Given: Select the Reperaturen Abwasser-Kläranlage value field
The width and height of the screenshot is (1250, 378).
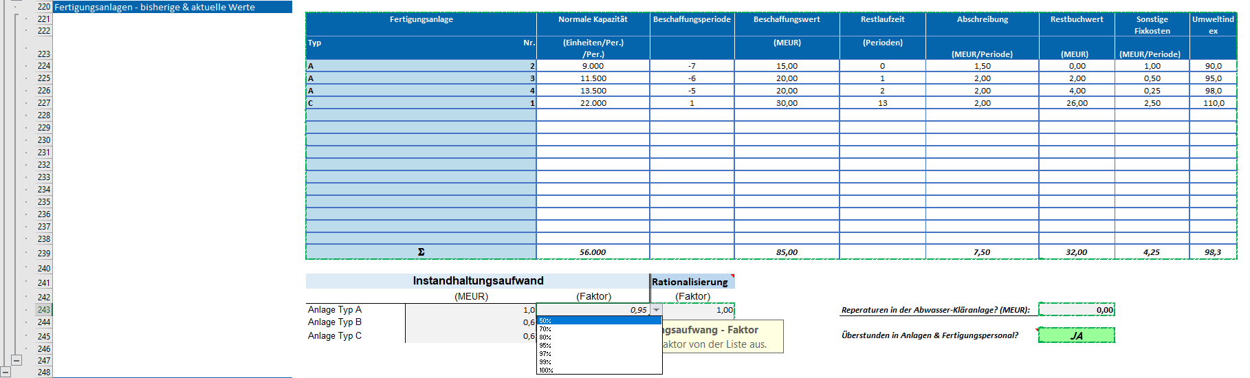Looking at the screenshot, I should point(1076,310).
